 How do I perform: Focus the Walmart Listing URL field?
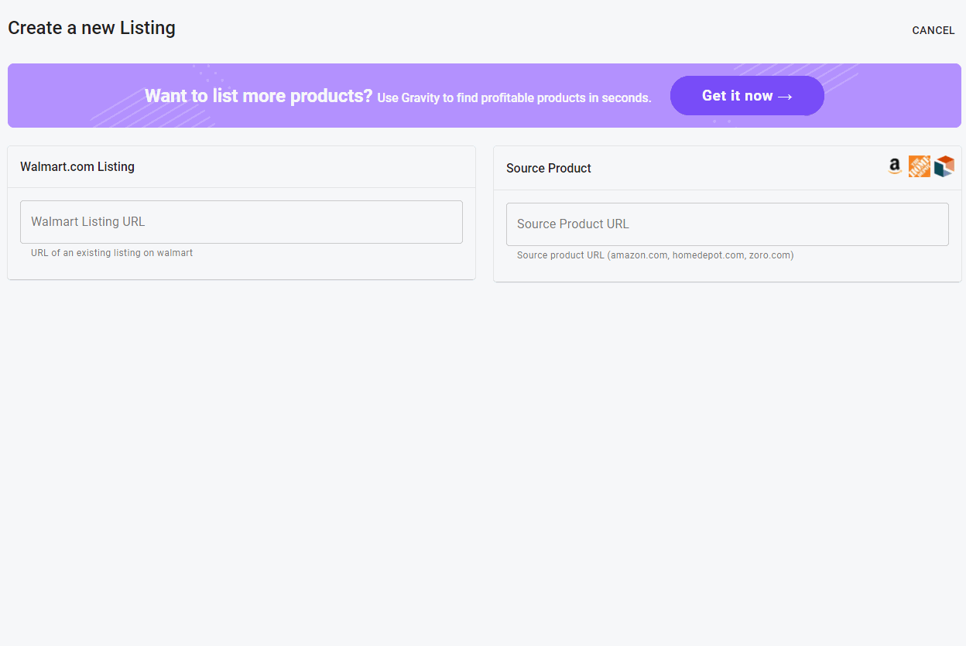pyautogui.click(x=241, y=222)
